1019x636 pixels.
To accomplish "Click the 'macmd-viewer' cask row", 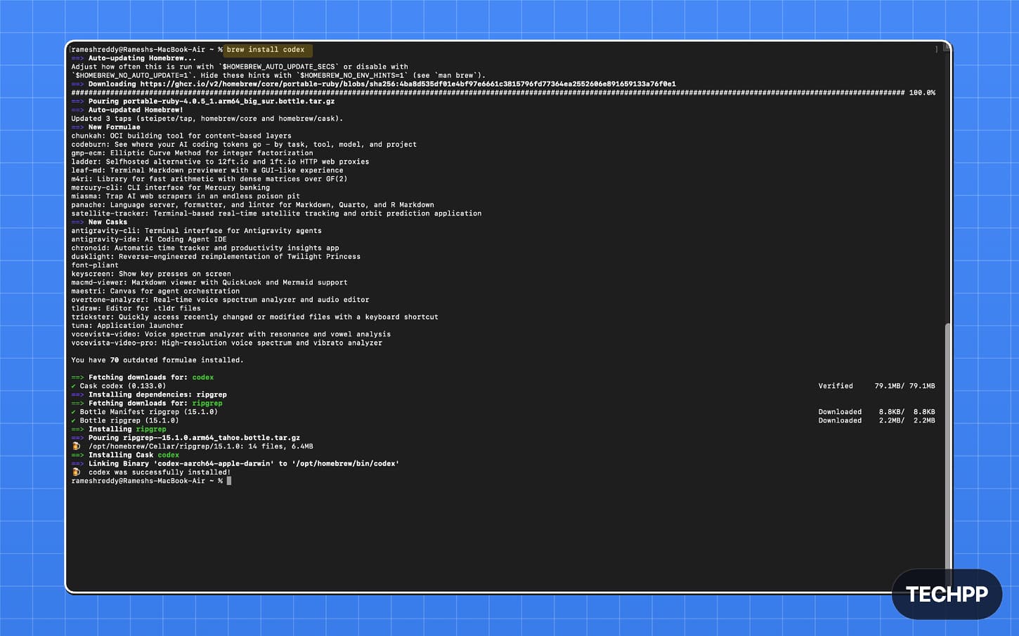I will [209, 282].
